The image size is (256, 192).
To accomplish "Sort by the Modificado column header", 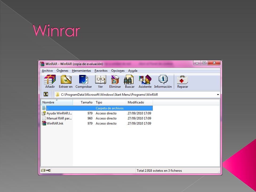I will [139, 102].
